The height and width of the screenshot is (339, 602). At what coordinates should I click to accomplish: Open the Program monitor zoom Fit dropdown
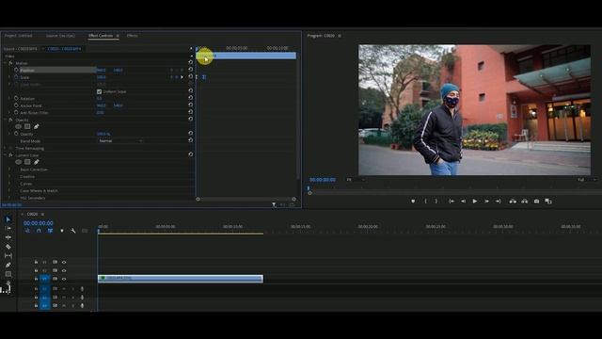[x=356, y=180]
